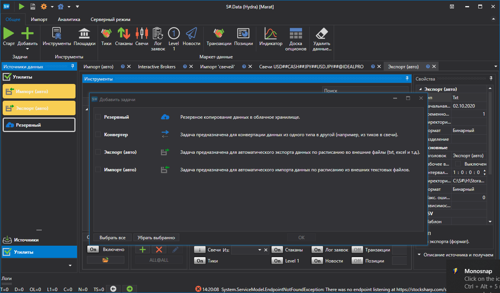Screen dimensions: 500x293
Task: Open the tabs overflow dropdown arrow
Action: [496, 66]
